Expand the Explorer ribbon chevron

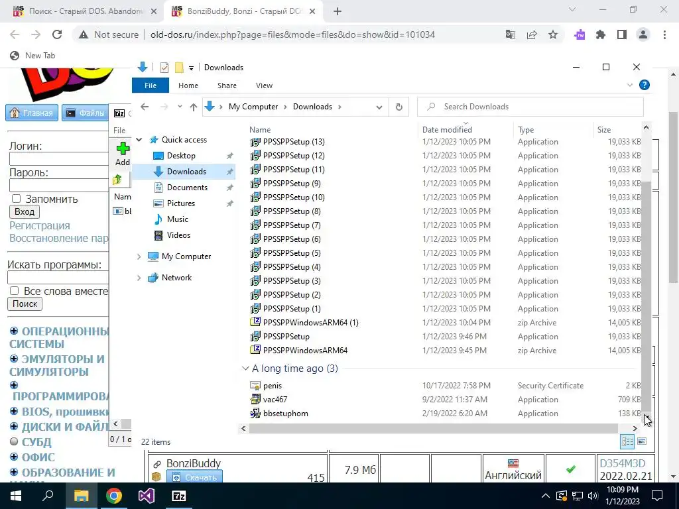pos(630,85)
